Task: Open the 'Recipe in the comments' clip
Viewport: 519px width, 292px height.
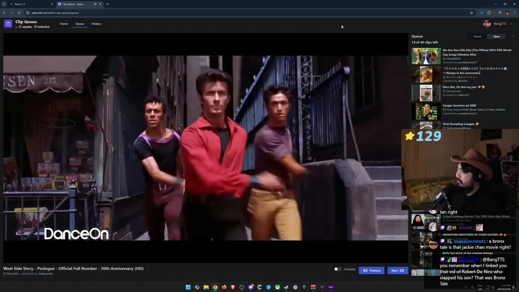Action: pyautogui.click(x=474, y=71)
